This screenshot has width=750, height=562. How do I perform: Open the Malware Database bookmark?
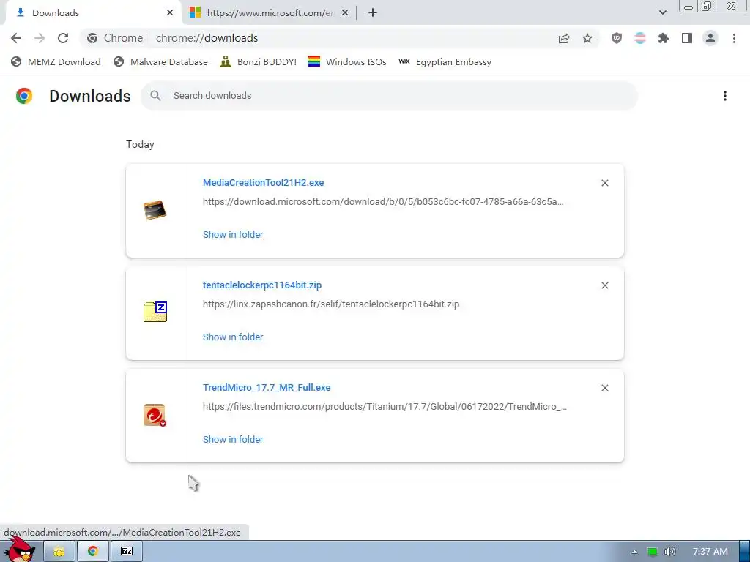point(160,62)
